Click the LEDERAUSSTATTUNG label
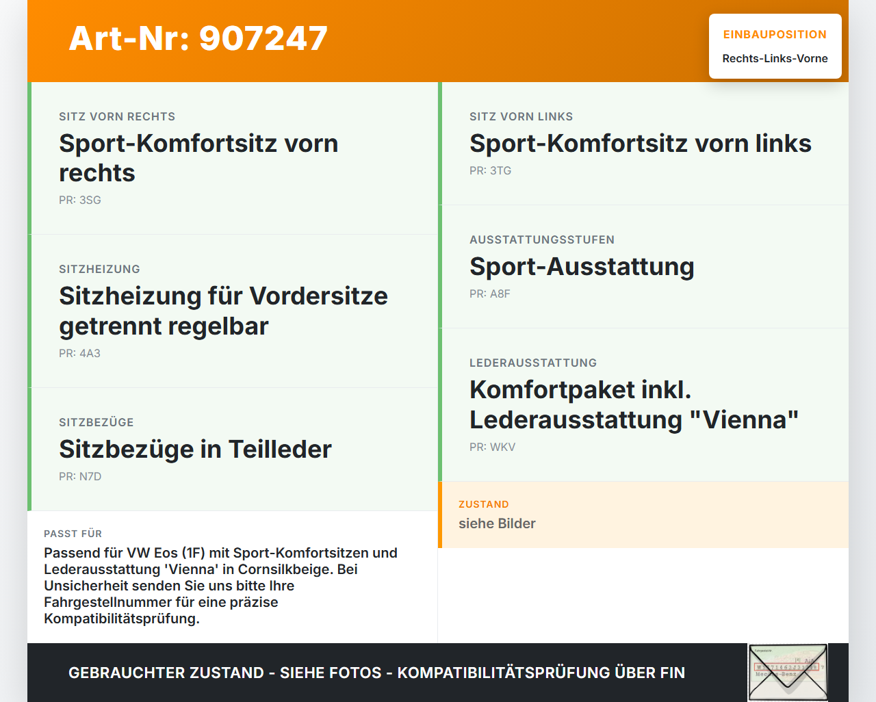Viewport: 876px width, 702px height. pos(533,363)
